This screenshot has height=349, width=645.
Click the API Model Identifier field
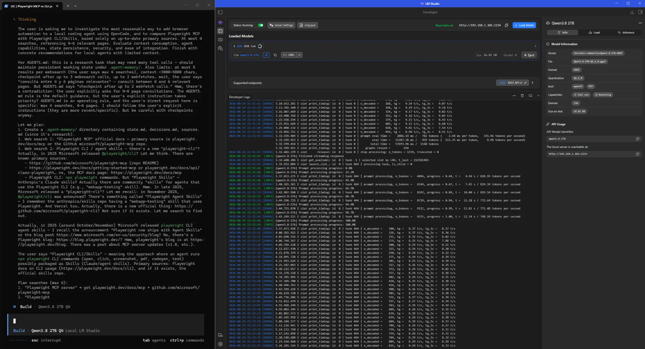594,139
